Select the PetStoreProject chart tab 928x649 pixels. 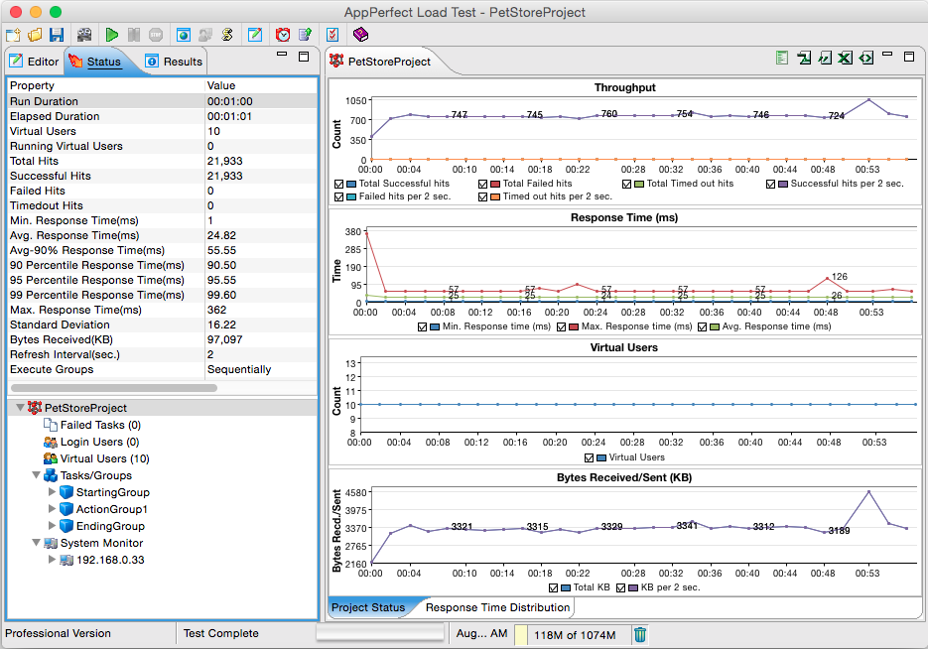[380, 62]
